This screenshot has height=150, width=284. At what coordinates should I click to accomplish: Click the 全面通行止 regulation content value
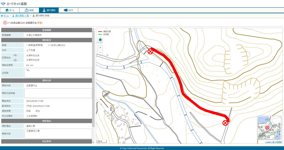pos(32,85)
